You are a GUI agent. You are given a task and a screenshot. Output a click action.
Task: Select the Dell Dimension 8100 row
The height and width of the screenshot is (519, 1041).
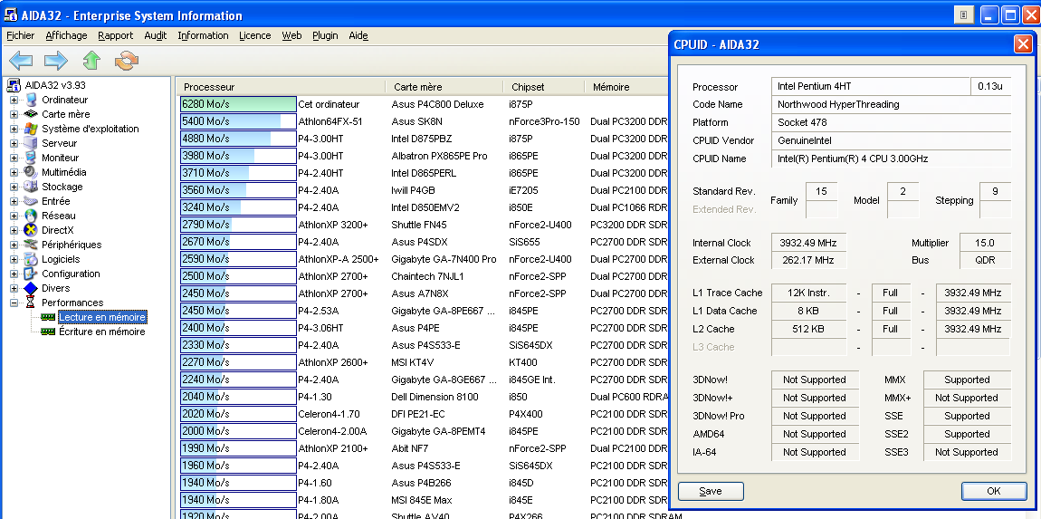point(424,397)
